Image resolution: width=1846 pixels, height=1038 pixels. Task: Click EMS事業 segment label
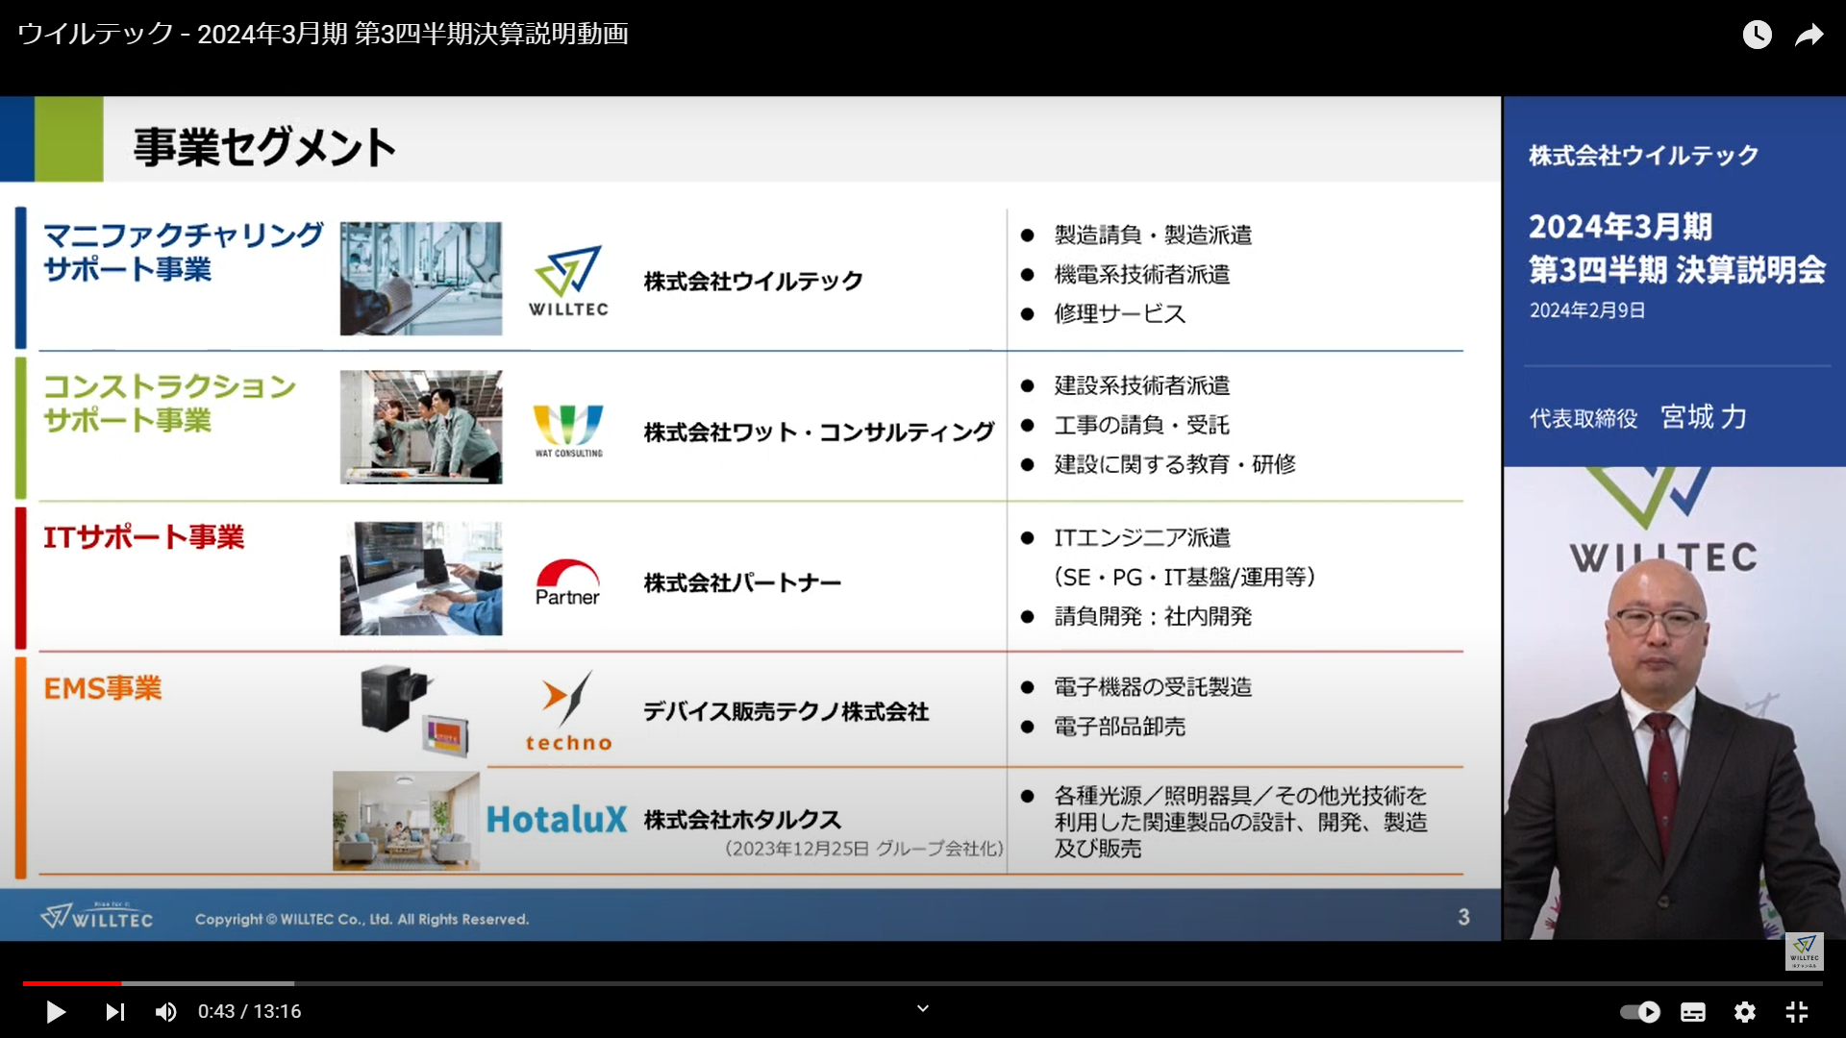(103, 688)
